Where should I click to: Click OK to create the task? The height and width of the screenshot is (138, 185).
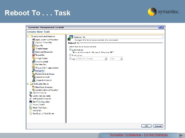click(x=146, y=126)
